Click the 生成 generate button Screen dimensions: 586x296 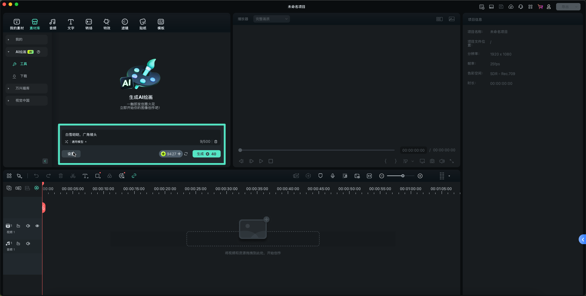[207, 154]
